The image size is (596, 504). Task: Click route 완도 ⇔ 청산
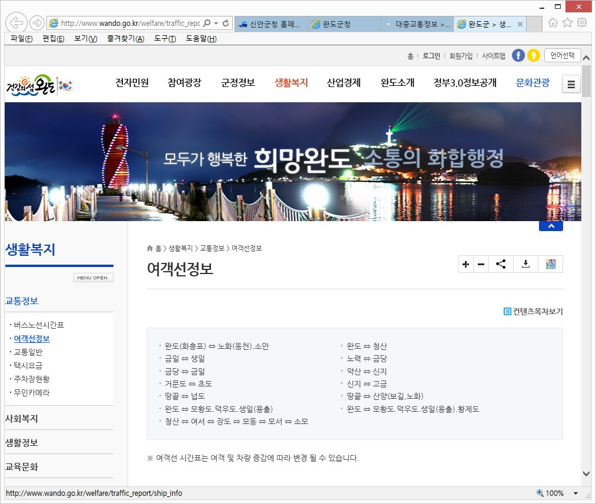click(x=367, y=346)
